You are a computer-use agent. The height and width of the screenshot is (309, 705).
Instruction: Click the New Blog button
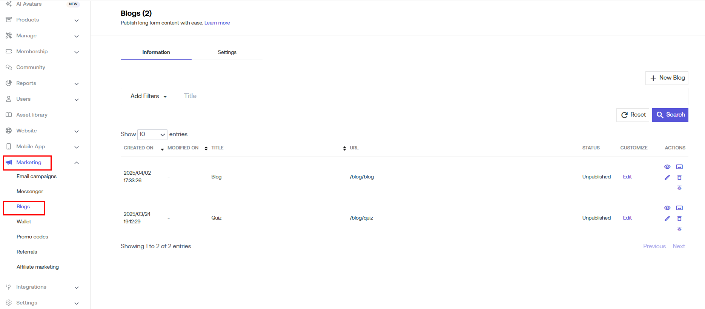tap(667, 78)
